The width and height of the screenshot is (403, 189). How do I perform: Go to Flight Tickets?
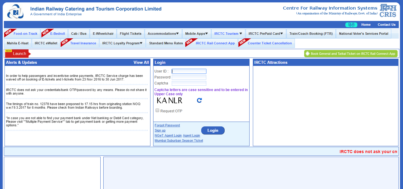point(131,34)
